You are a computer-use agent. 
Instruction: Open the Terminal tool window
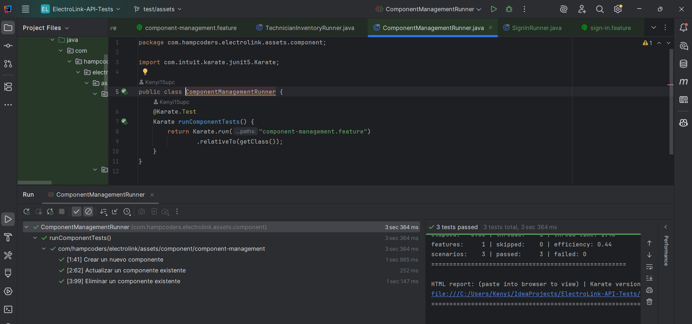point(8,309)
